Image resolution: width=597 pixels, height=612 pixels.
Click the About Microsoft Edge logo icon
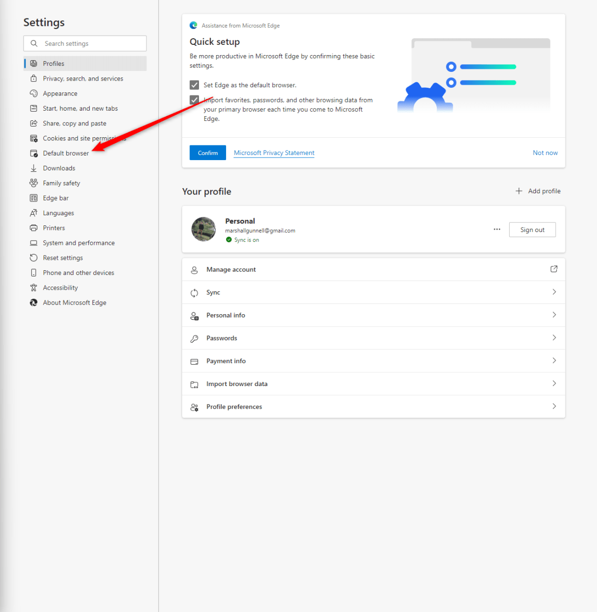tap(34, 302)
